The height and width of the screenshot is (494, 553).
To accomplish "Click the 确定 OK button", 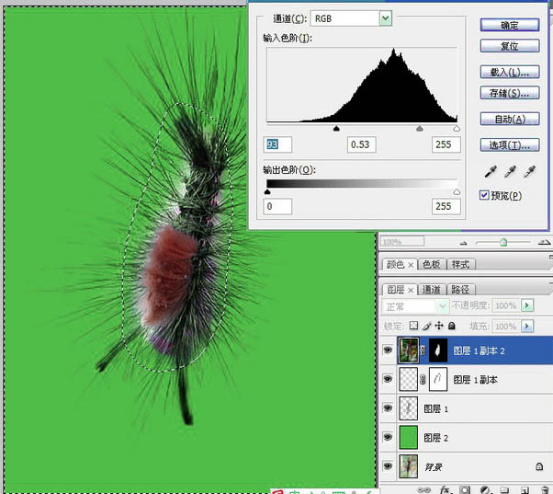I will (509, 25).
